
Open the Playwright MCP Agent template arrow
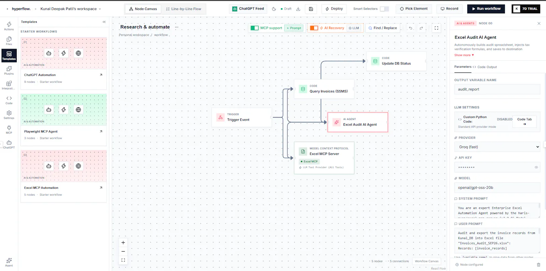click(x=101, y=132)
